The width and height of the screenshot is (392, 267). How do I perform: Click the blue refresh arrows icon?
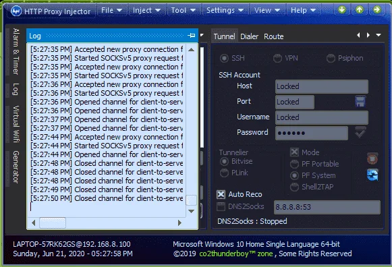point(372,175)
